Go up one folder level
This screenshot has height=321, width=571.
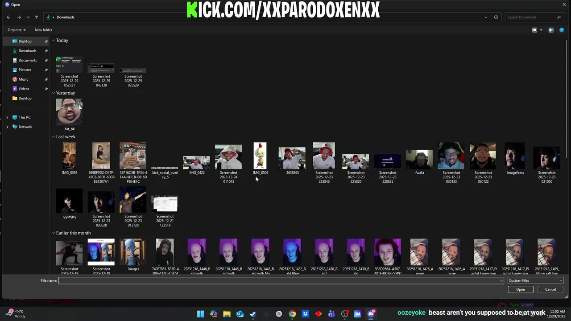(x=37, y=17)
